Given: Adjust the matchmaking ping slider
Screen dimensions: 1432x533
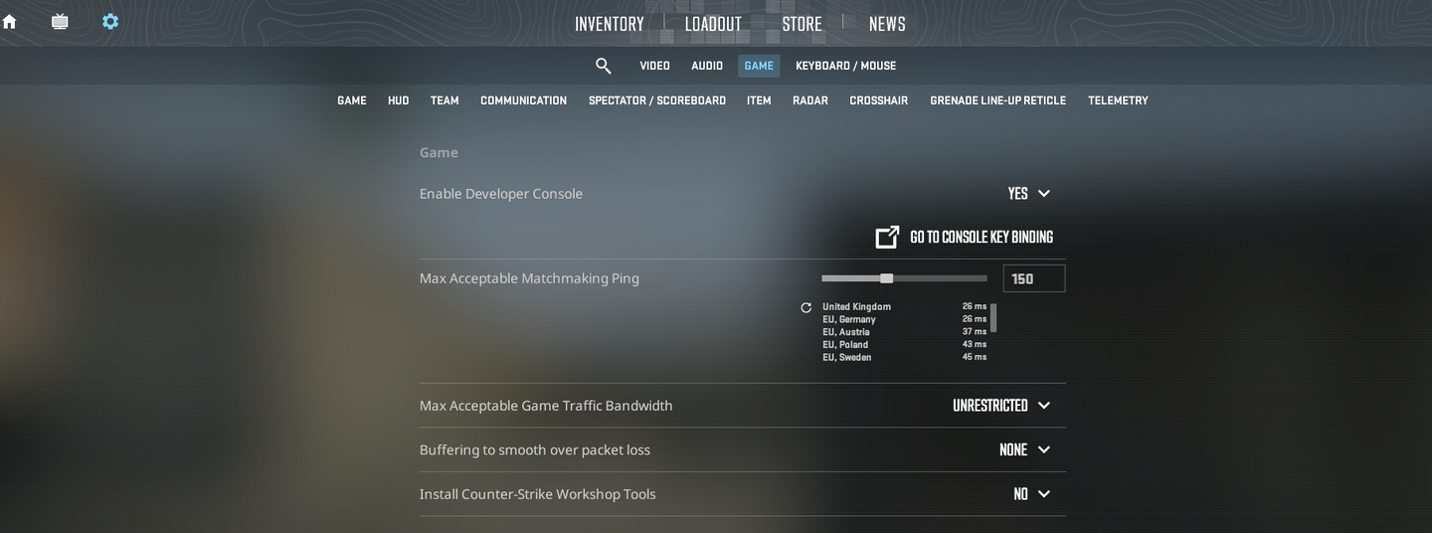Looking at the screenshot, I should (x=887, y=278).
